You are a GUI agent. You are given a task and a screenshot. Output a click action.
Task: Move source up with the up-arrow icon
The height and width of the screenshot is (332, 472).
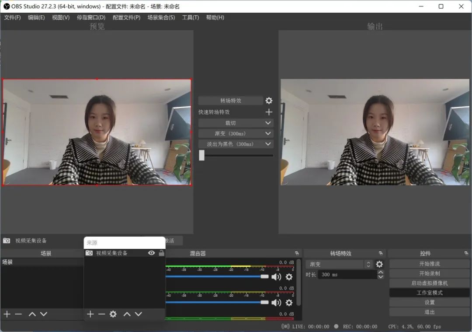tap(127, 314)
